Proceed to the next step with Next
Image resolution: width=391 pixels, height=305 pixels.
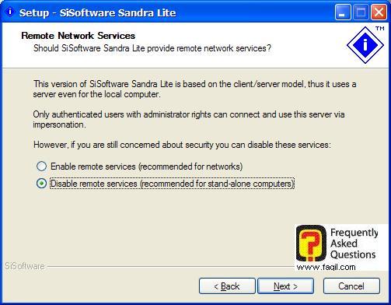click(x=285, y=286)
